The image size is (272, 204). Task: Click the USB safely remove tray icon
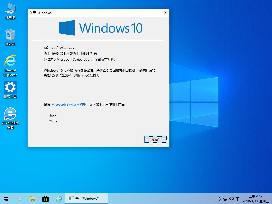(219, 199)
